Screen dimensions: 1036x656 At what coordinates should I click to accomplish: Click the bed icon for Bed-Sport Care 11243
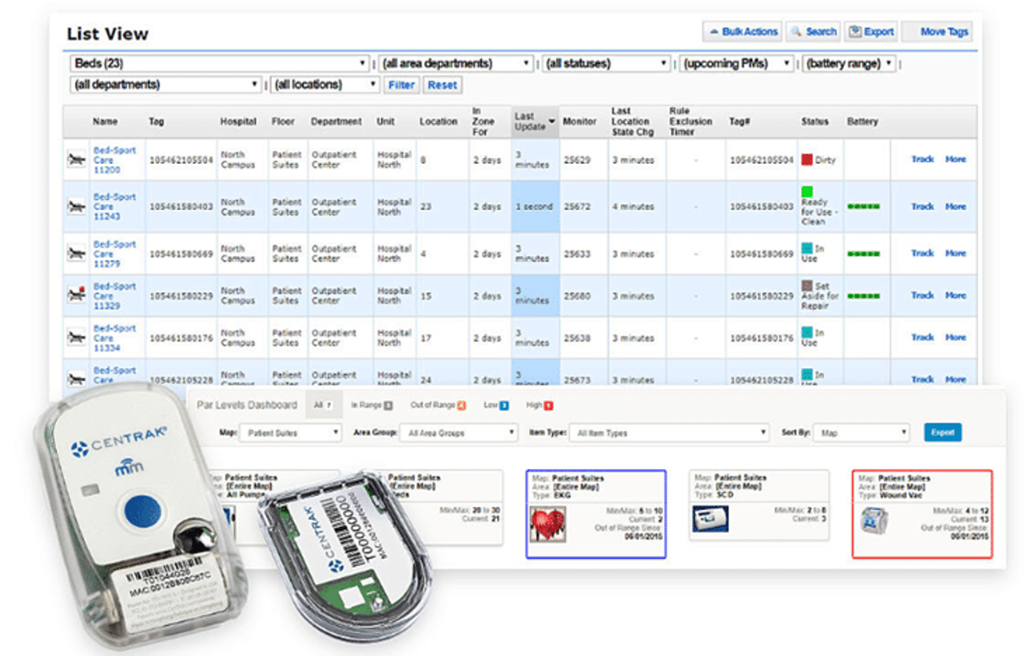(76, 206)
